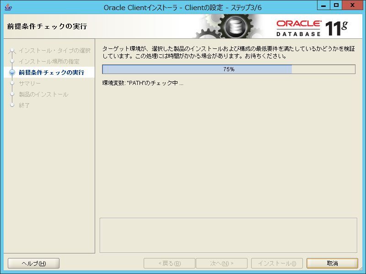This screenshot has height=274, width=366.
Task: Select the インストール場所の指定 step bullet
Action: point(12,62)
